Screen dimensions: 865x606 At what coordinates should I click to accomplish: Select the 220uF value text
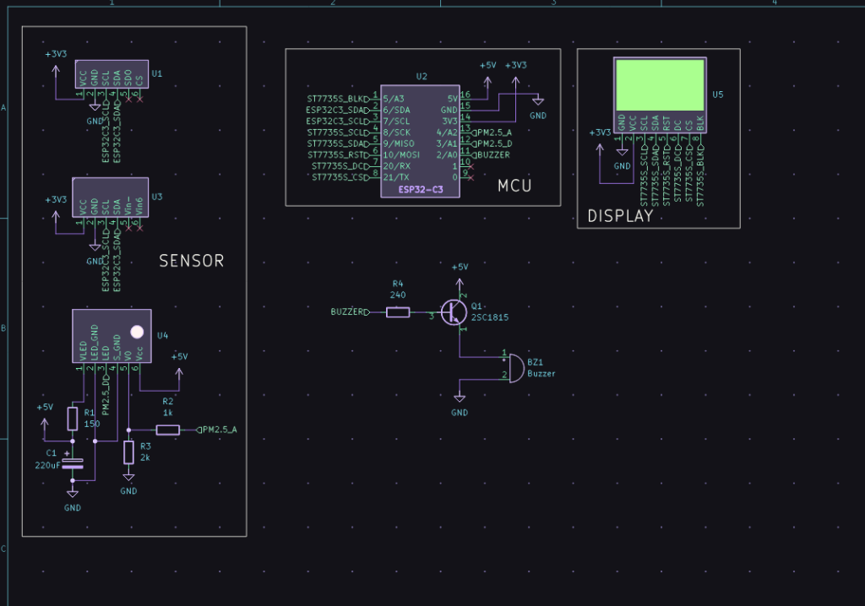pyautogui.click(x=47, y=465)
